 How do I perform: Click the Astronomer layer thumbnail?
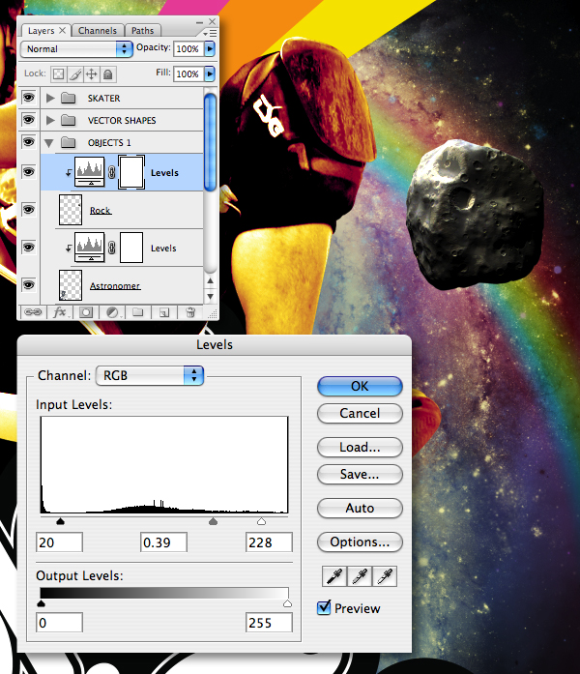coord(70,285)
